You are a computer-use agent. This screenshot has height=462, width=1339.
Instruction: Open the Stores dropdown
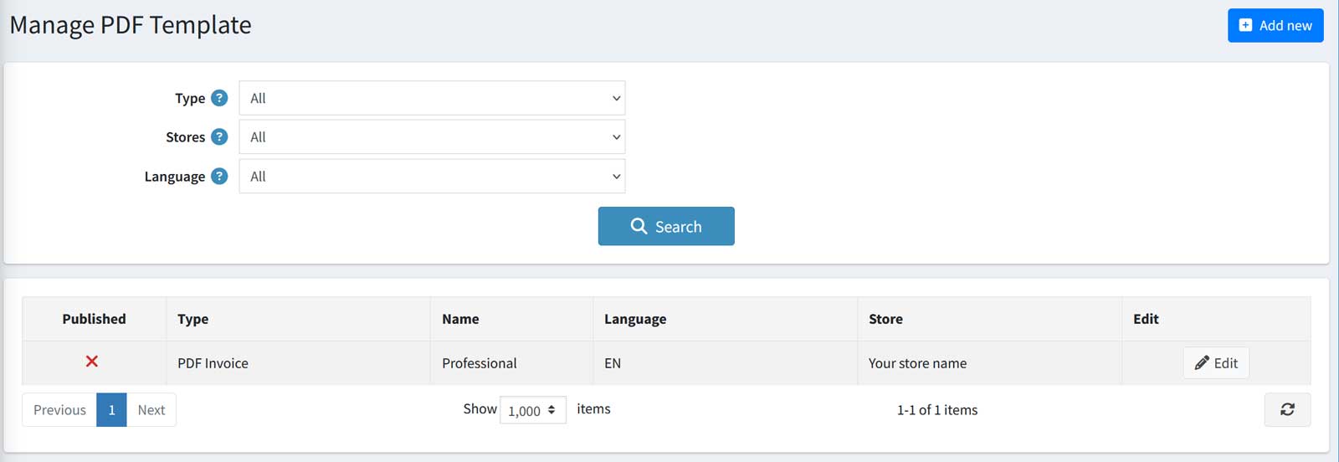tap(432, 136)
